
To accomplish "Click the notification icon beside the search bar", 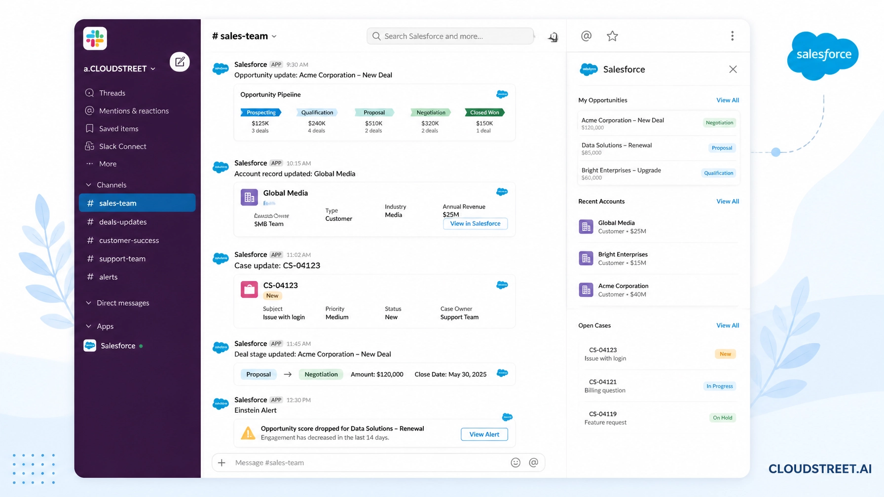I will coord(553,36).
